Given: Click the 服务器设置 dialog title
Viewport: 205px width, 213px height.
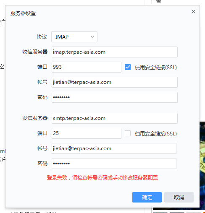Looking at the screenshot, I should tap(23, 13).
